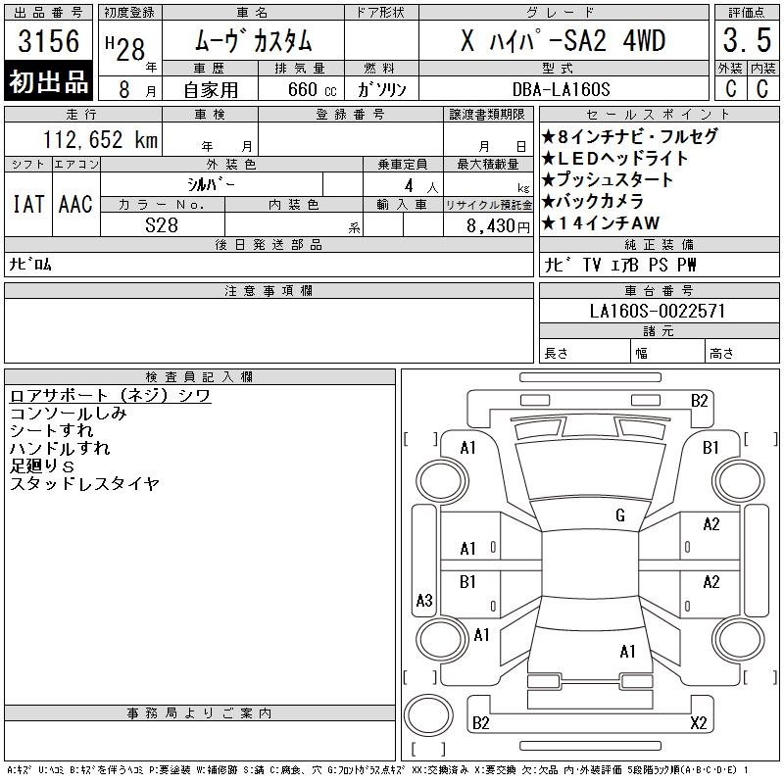Click the 注意事項欄 section header

[x=269, y=290]
